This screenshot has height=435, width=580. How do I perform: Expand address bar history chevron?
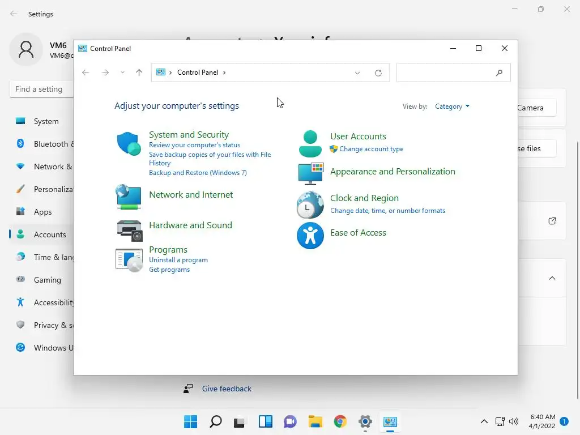pyautogui.click(x=357, y=73)
